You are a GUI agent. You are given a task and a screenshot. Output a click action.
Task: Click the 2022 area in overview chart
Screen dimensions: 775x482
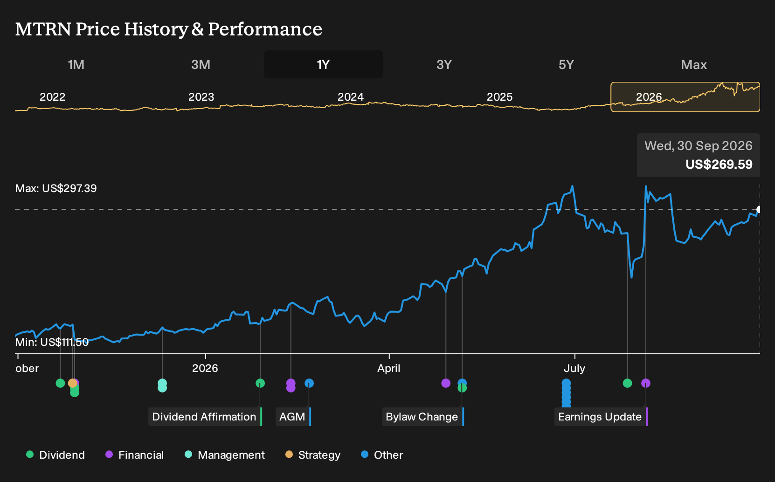52,97
